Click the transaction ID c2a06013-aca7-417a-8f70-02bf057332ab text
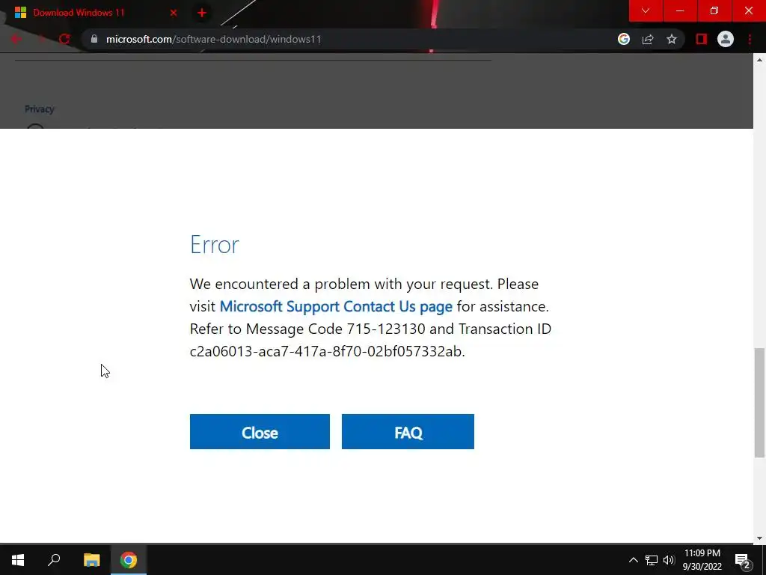766x575 pixels. point(327,352)
